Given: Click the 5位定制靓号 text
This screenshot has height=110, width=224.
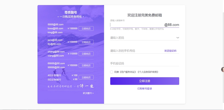Looking at the screenshot, I should (54, 80).
